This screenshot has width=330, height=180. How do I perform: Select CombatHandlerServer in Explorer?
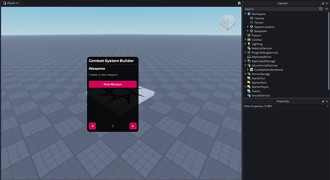point(269,70)
